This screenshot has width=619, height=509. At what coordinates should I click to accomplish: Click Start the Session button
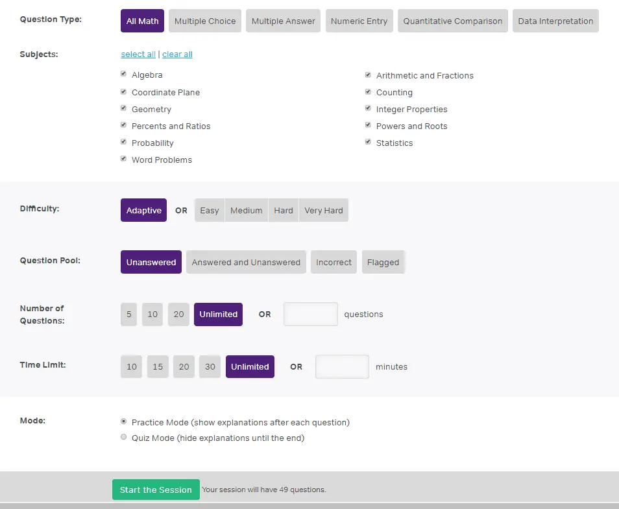point(156,490)
